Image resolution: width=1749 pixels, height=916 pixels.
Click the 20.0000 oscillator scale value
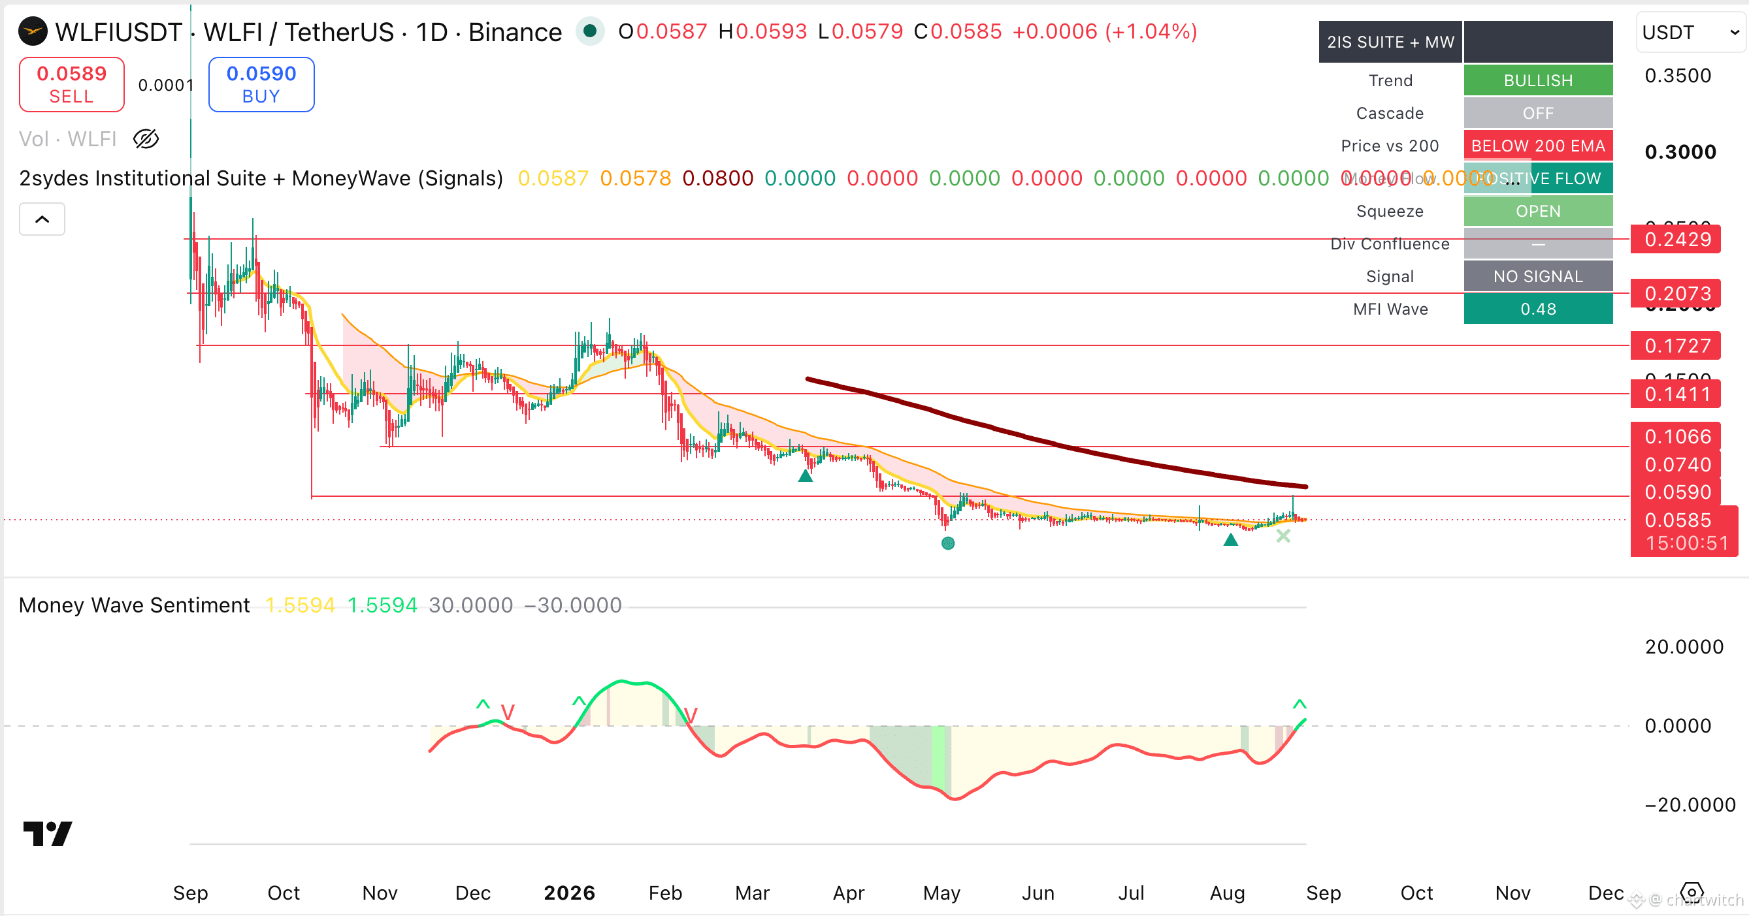1684,646
